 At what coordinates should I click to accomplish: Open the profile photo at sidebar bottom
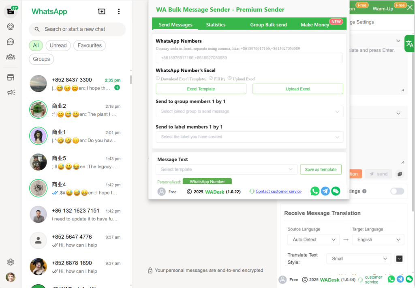click(x=11, y=277)
